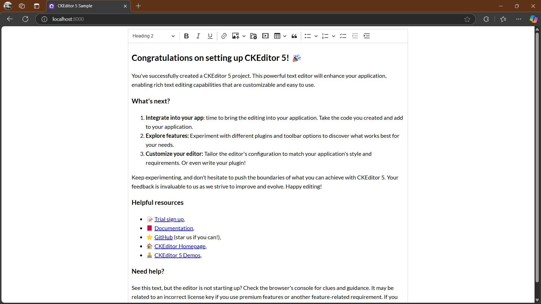The image size is (541, 304).
Task: Visit the CKEditor 5 Demos link
Action: point(178,255)
